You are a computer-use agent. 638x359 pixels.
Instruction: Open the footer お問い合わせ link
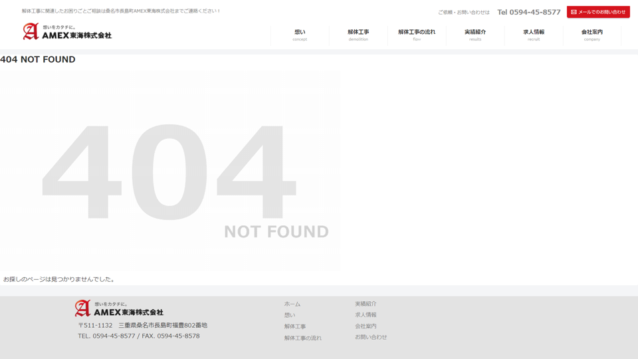click(371, 337)
